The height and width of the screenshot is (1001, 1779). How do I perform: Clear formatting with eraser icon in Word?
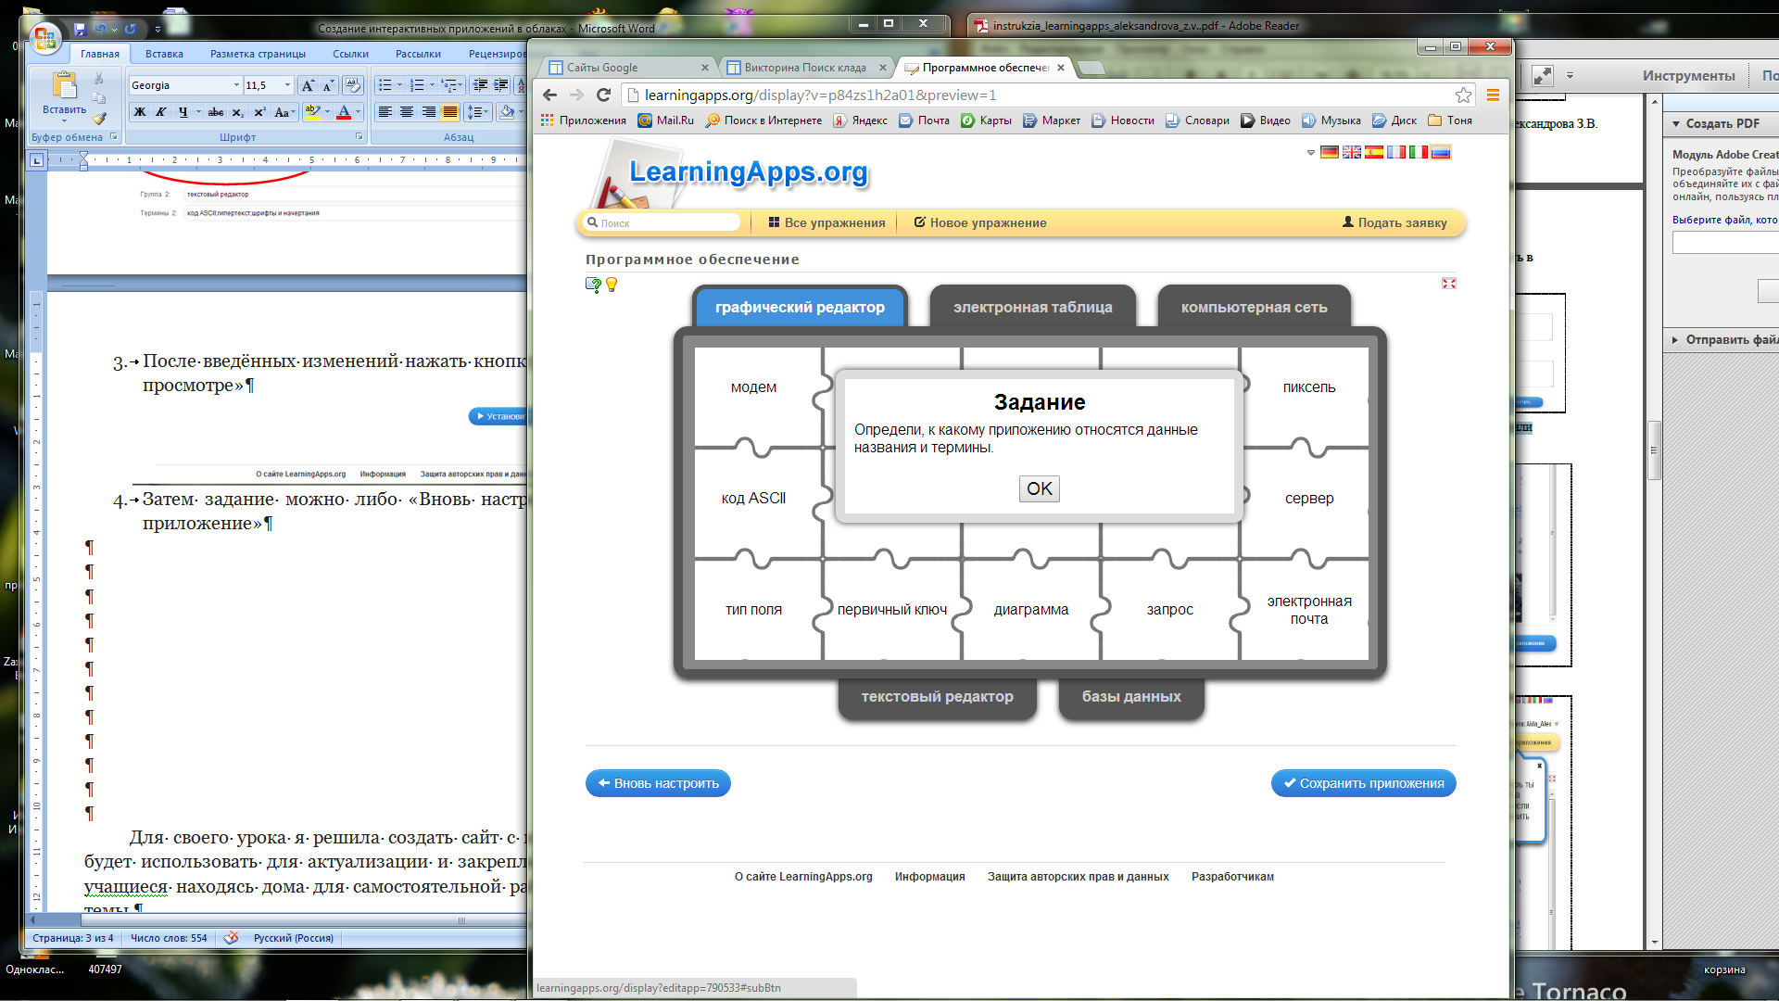click(x=352, y=85)
